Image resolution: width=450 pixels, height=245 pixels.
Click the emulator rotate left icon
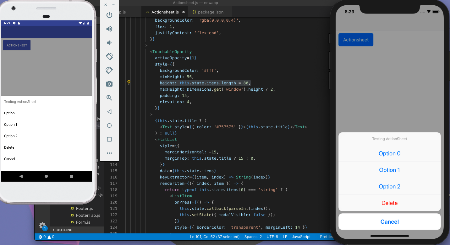click(x=109, y=56)
